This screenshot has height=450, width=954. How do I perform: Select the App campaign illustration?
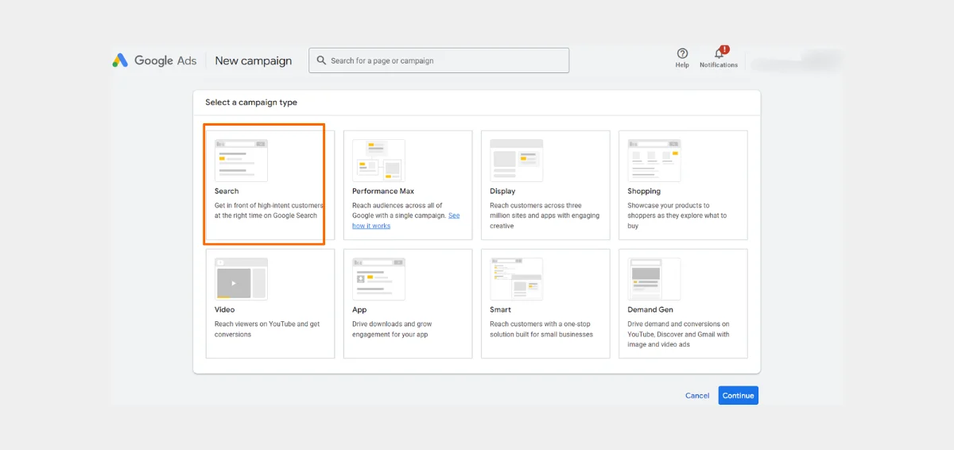tap(378, 279)
